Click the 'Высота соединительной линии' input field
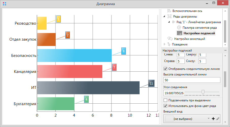 pyautogui.click(x=192, y=80)
